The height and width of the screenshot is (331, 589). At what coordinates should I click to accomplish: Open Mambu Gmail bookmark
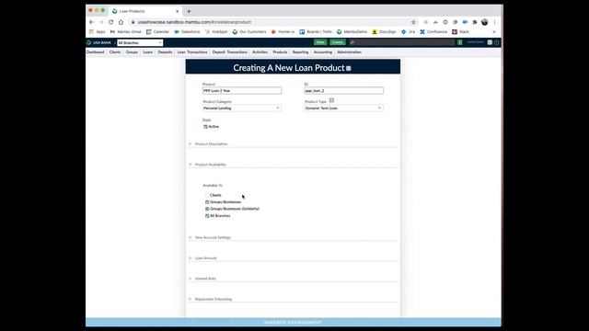coord(125,32)
